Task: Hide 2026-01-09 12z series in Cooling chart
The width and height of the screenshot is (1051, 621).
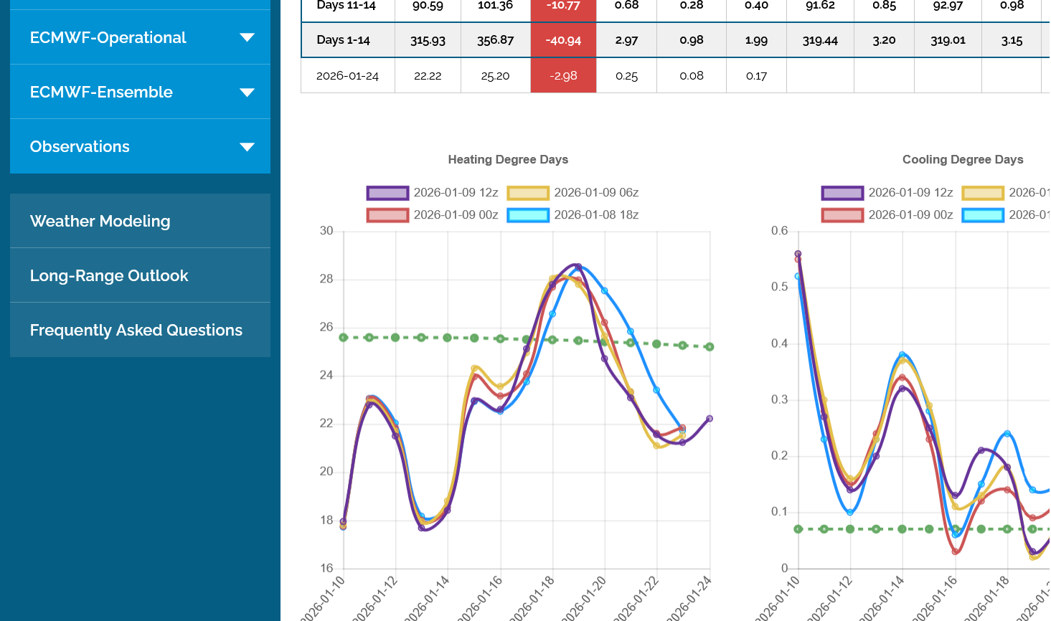Action: [842, 193]
